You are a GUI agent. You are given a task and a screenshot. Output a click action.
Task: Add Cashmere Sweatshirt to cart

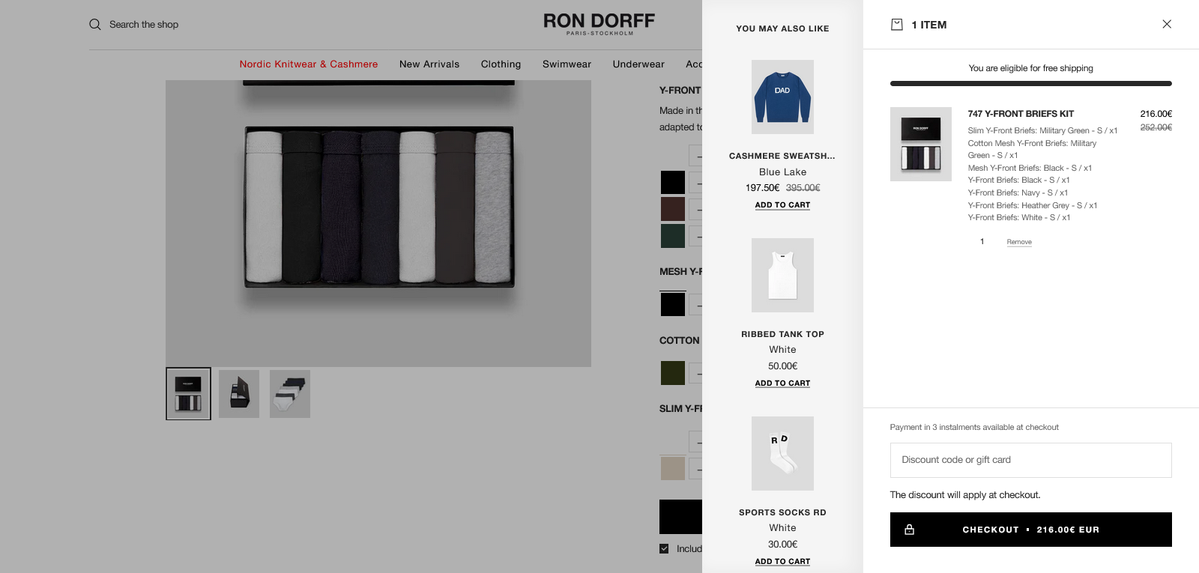pos(782,205)
